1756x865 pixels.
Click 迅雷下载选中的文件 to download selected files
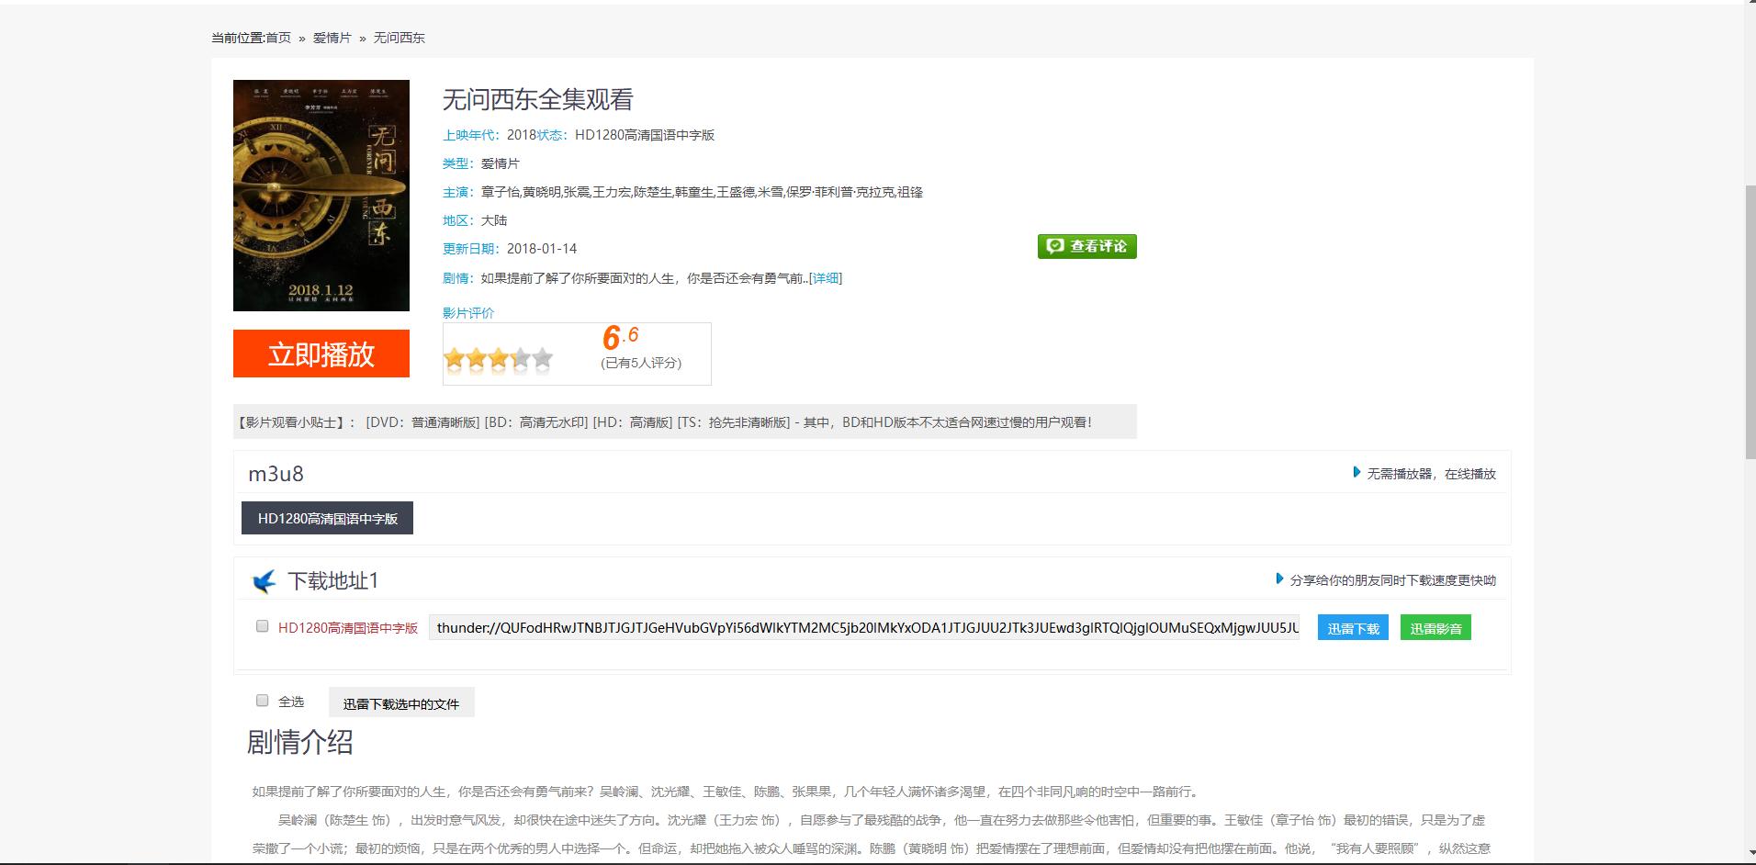[x=401, y=702]
